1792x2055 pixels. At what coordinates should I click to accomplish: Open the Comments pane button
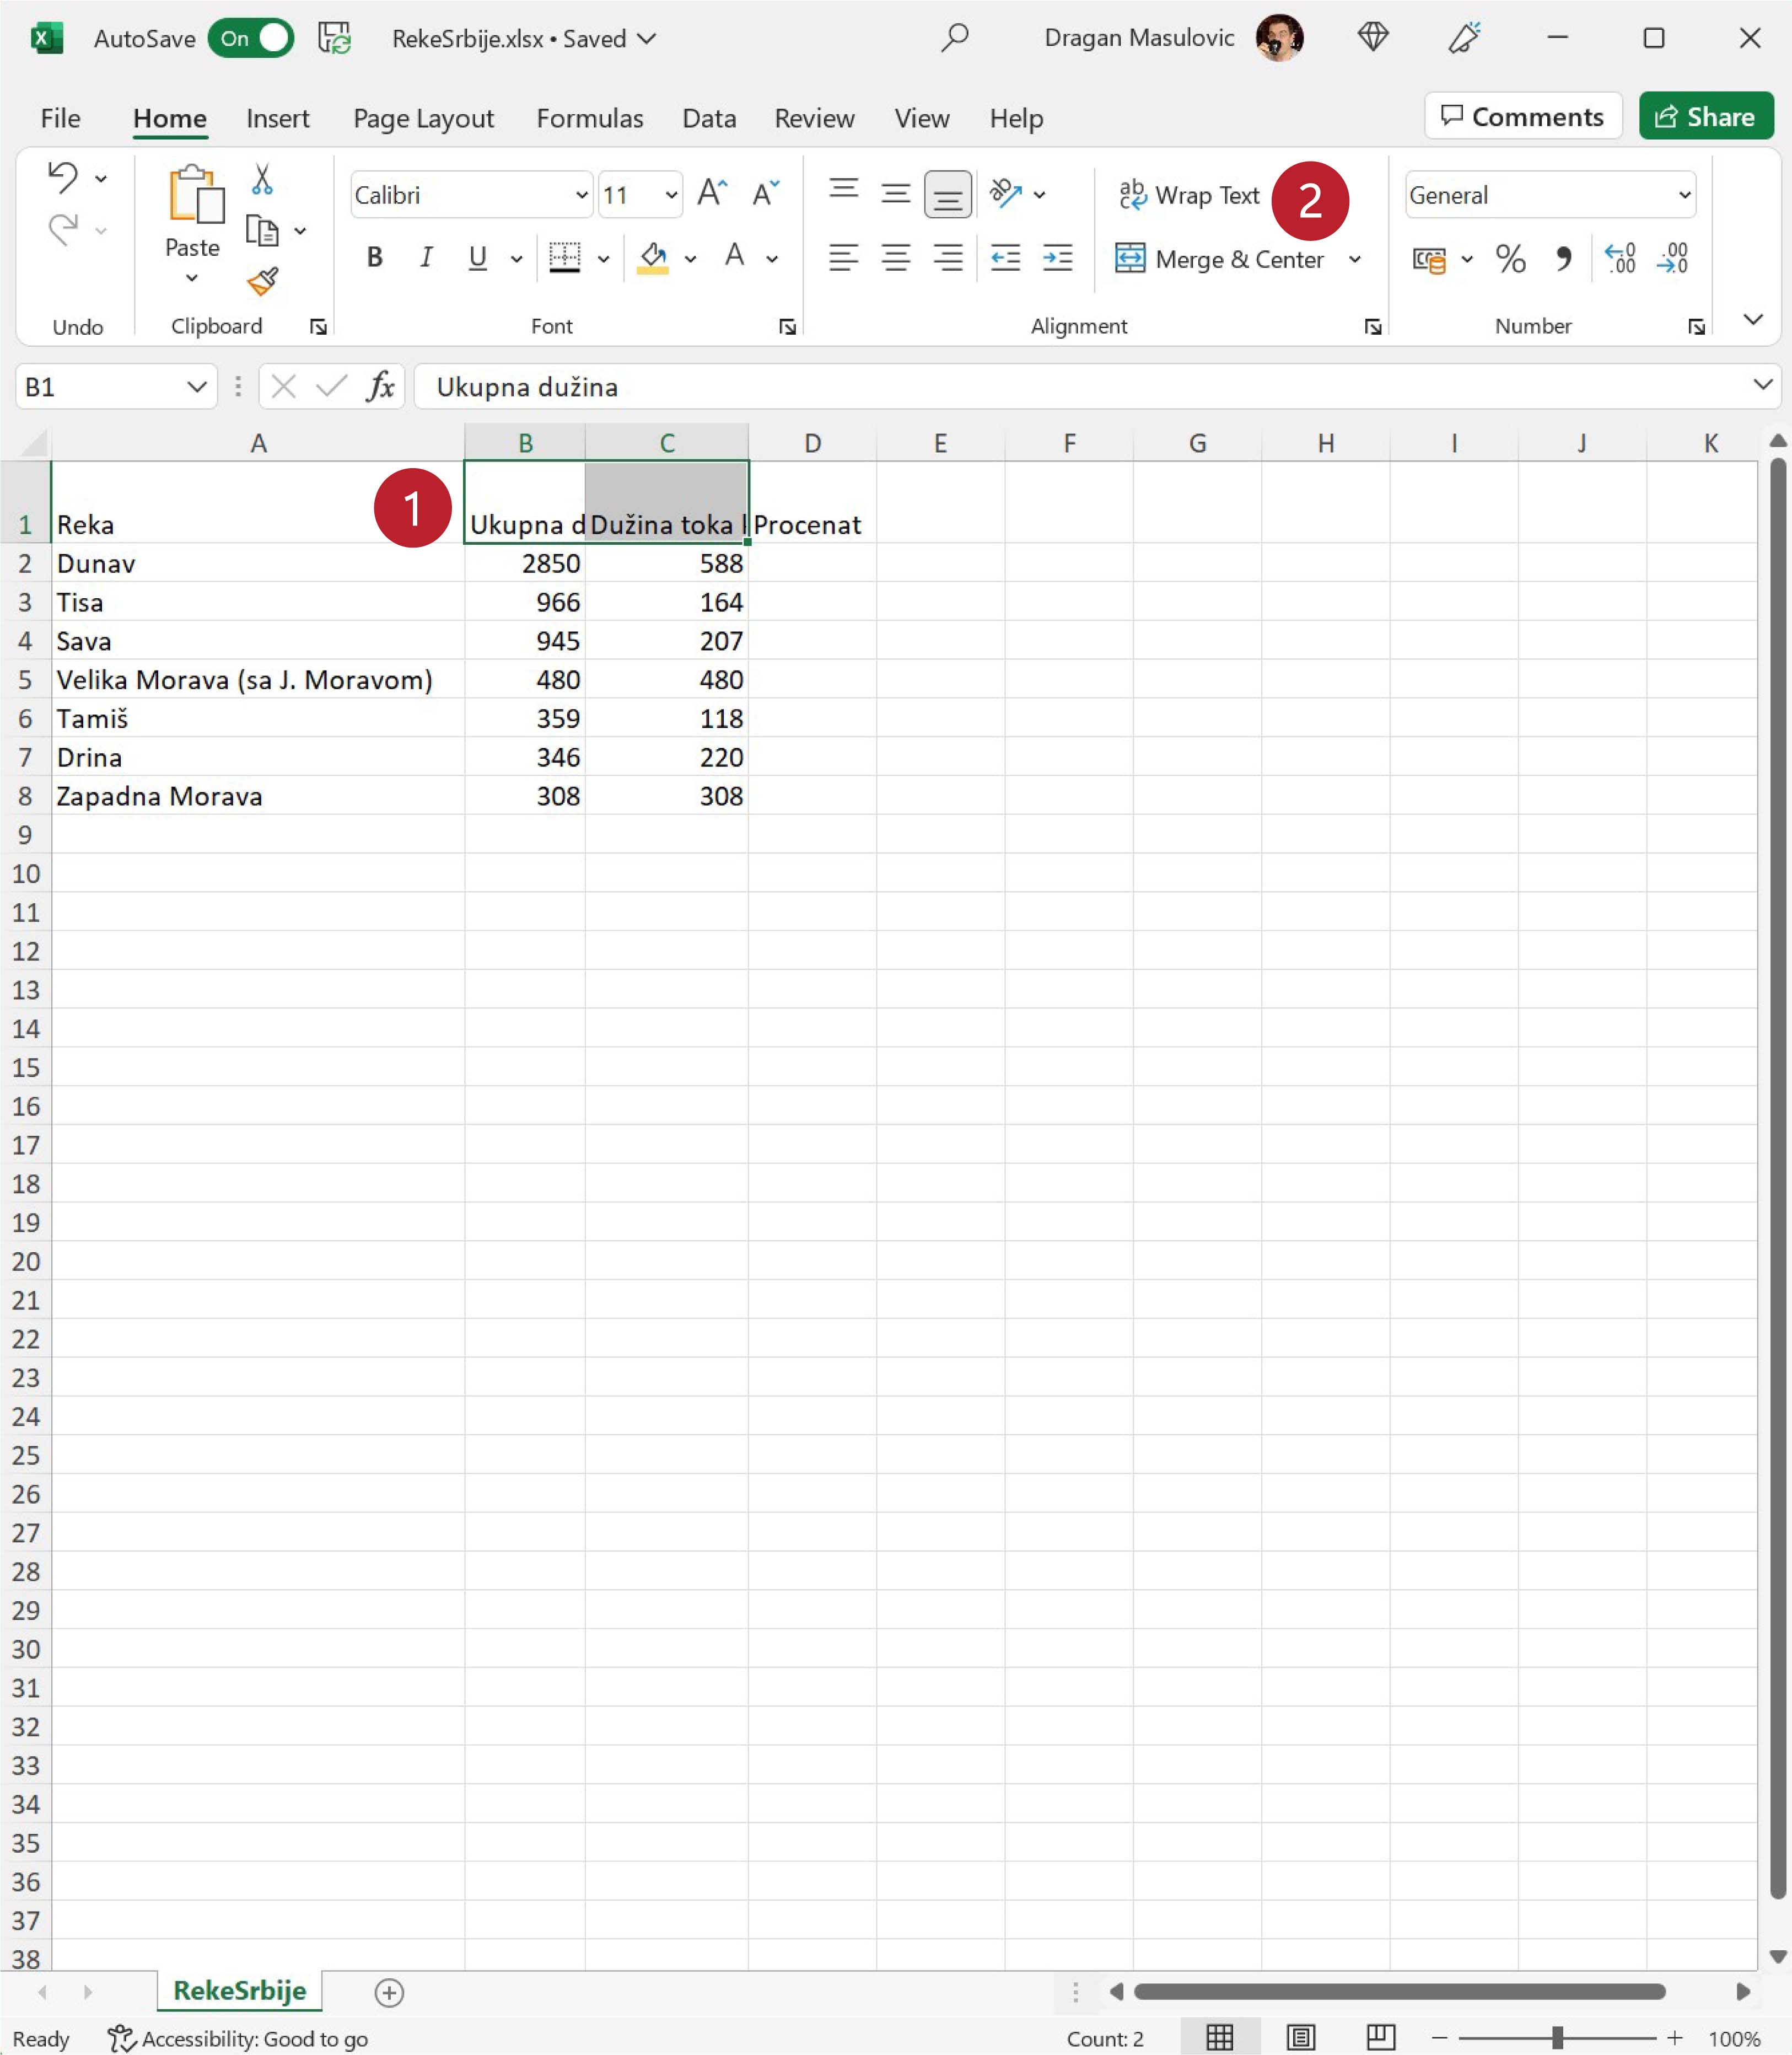click(x=1522, y=117)
